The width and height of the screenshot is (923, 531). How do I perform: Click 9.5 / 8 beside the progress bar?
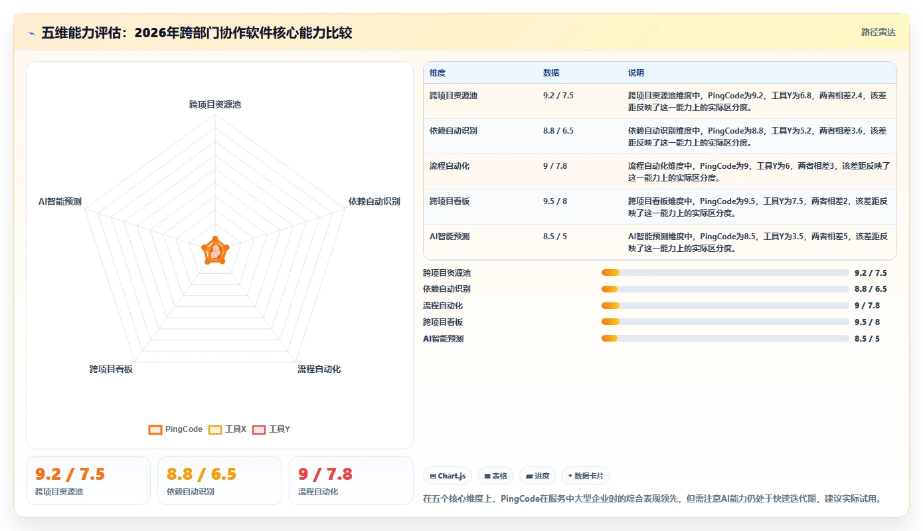[867, 322]
